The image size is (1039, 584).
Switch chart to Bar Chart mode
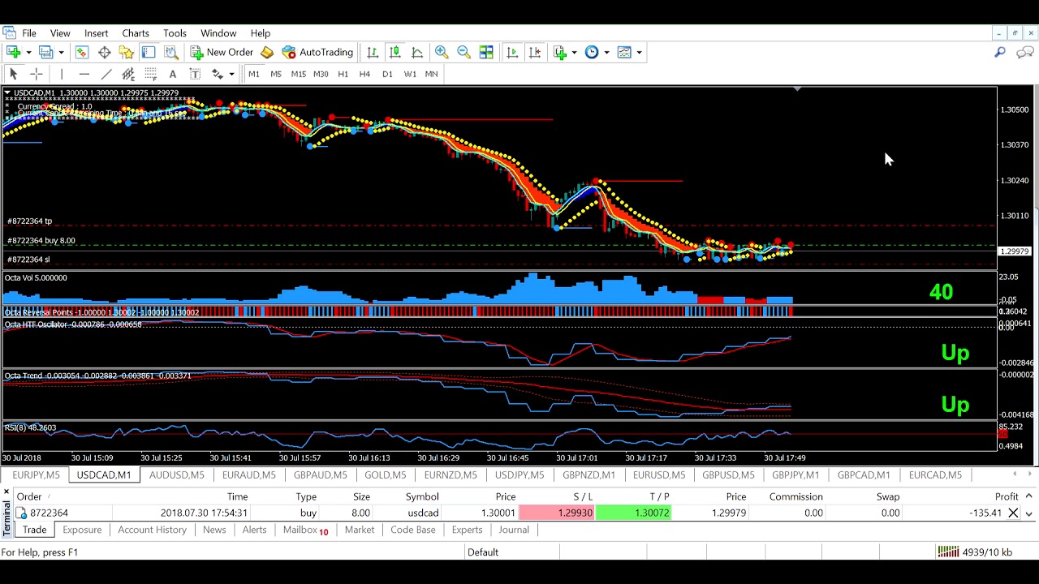point(373,52)
